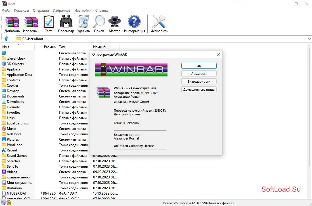Run the Тест archive check icon
This screenshot has height=206, width=312.
(x=48, y=22)
